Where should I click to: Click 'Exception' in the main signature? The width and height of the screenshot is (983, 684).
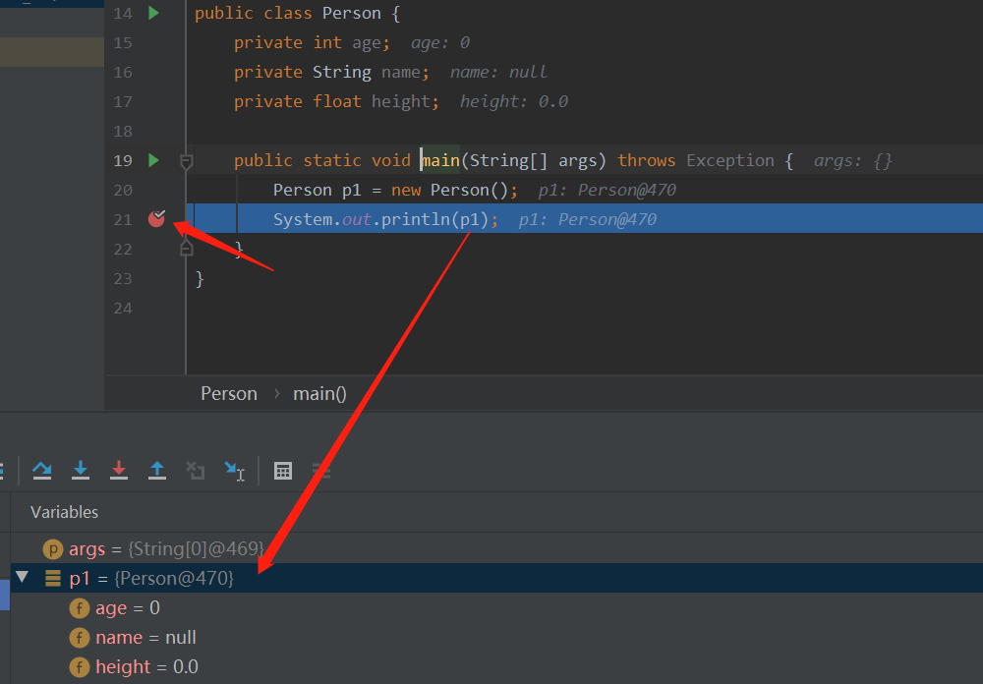(x=730, y=160)
